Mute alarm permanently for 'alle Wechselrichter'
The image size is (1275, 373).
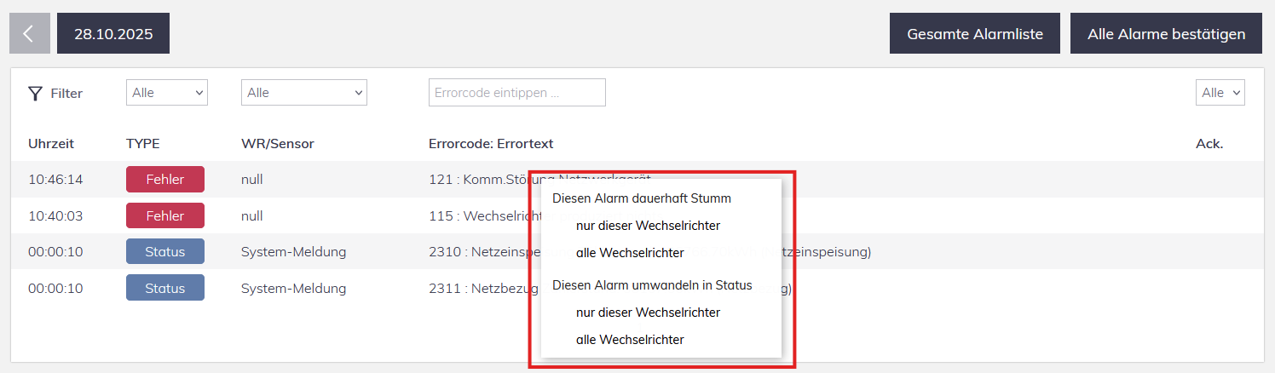pyautogui.click(x=630, y=253)
